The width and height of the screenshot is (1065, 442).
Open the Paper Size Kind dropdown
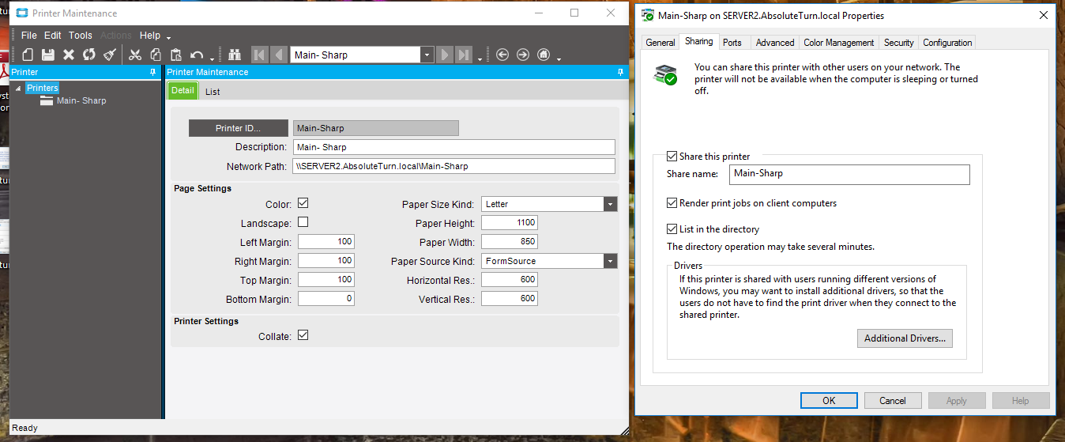610,204
